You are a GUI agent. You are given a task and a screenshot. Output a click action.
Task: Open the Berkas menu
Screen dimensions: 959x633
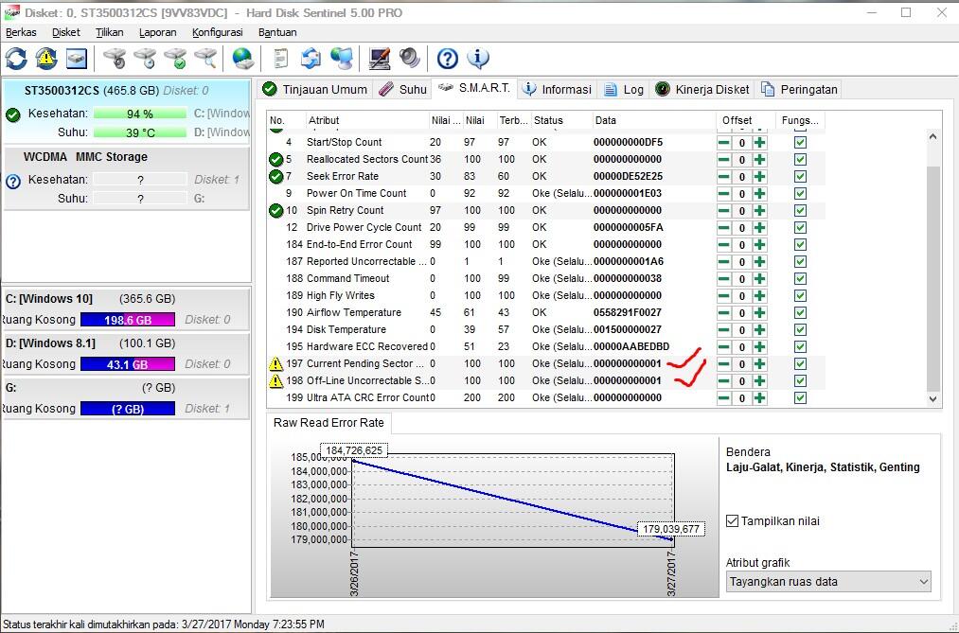[22, 32]
